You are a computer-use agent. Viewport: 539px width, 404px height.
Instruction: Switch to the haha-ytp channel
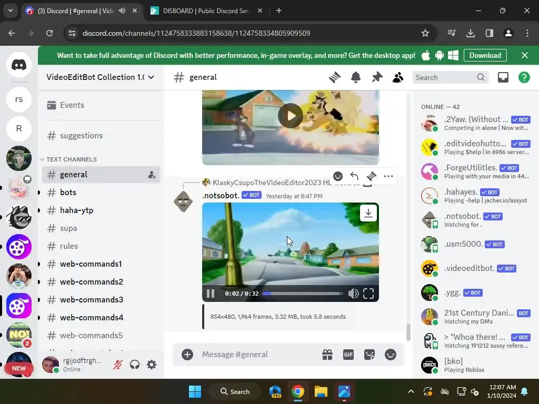101,210
